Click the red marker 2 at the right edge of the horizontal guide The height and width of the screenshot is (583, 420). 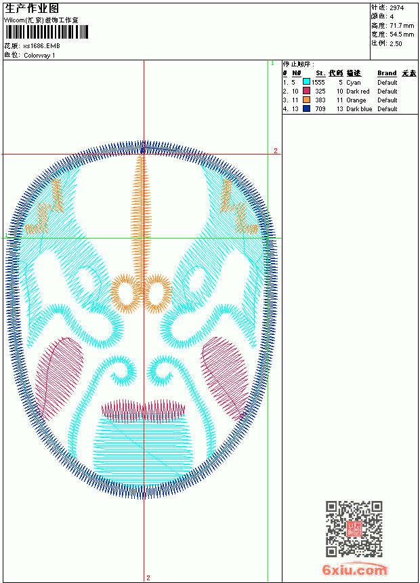pos(276,150)
